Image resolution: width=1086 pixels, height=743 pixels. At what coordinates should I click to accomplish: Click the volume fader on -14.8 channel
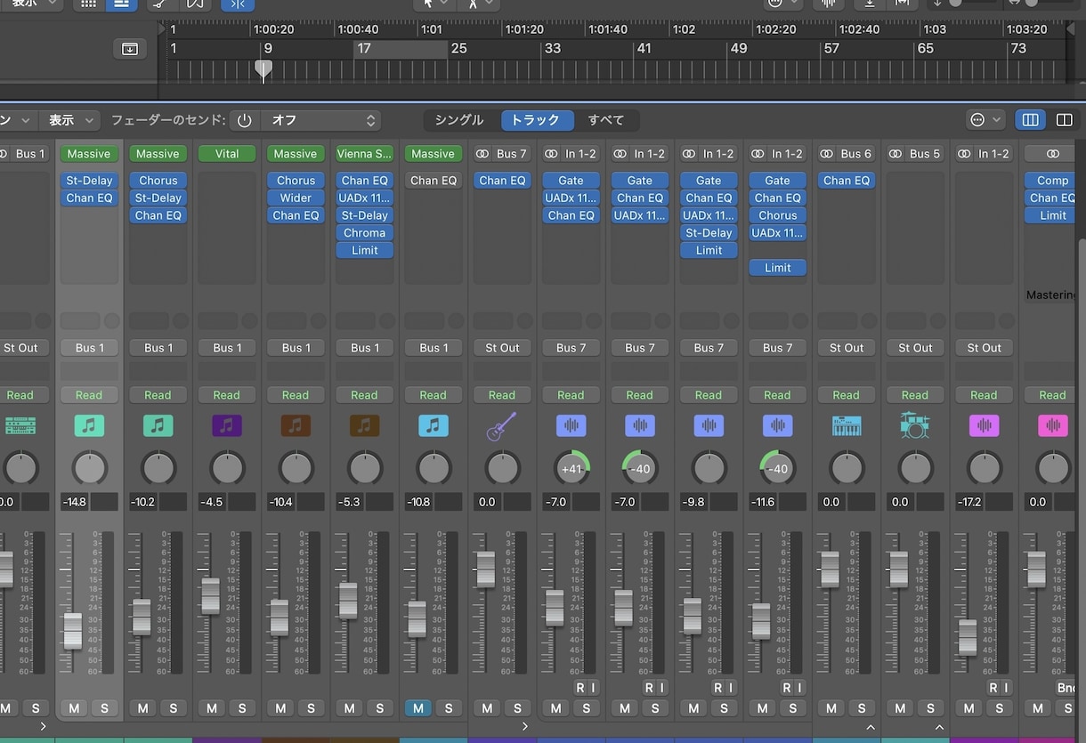[72, 630]
